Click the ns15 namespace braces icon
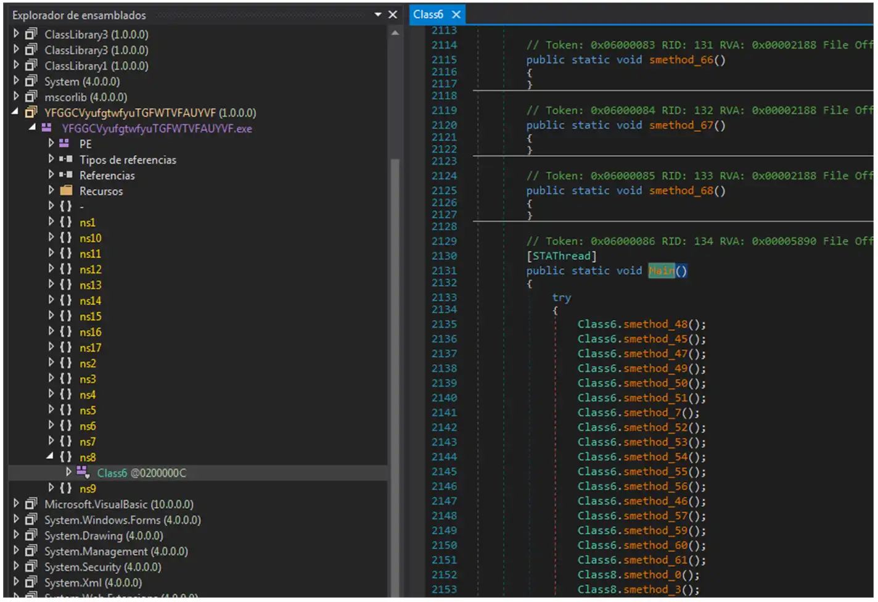The width and height of the screenshot is (878, 602). tap(66, 316)
